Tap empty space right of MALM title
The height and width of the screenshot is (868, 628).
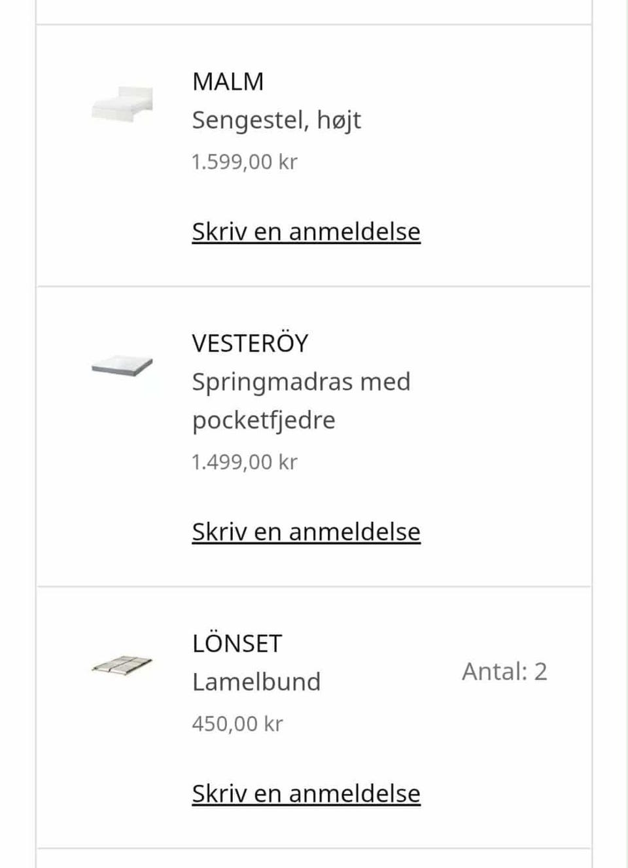coord(458,82)
